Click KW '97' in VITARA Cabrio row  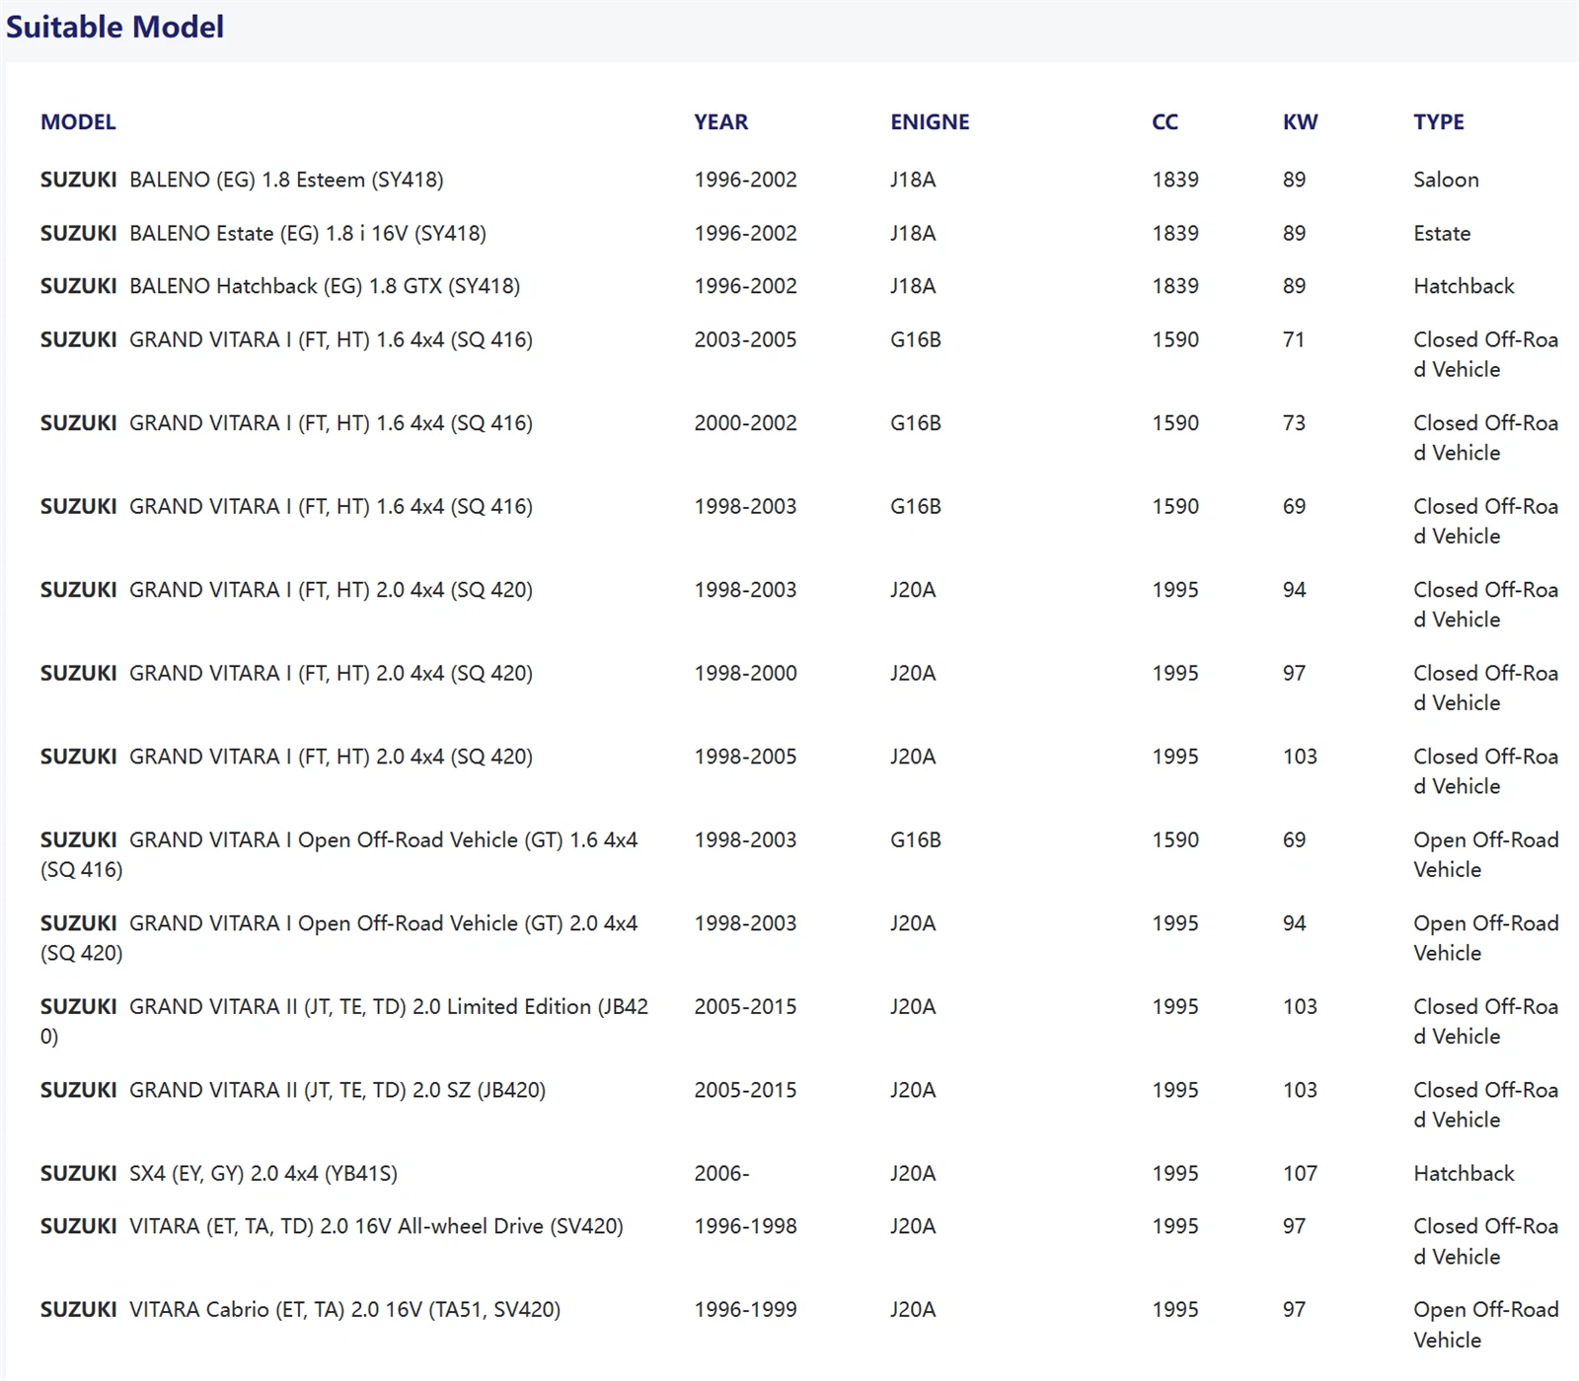tap(1294, 1310)
